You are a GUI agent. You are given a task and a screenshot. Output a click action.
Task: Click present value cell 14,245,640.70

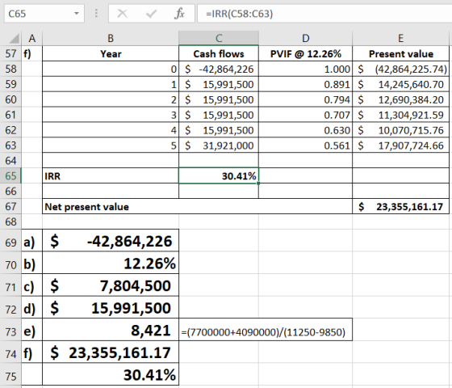tap(400, 84)
